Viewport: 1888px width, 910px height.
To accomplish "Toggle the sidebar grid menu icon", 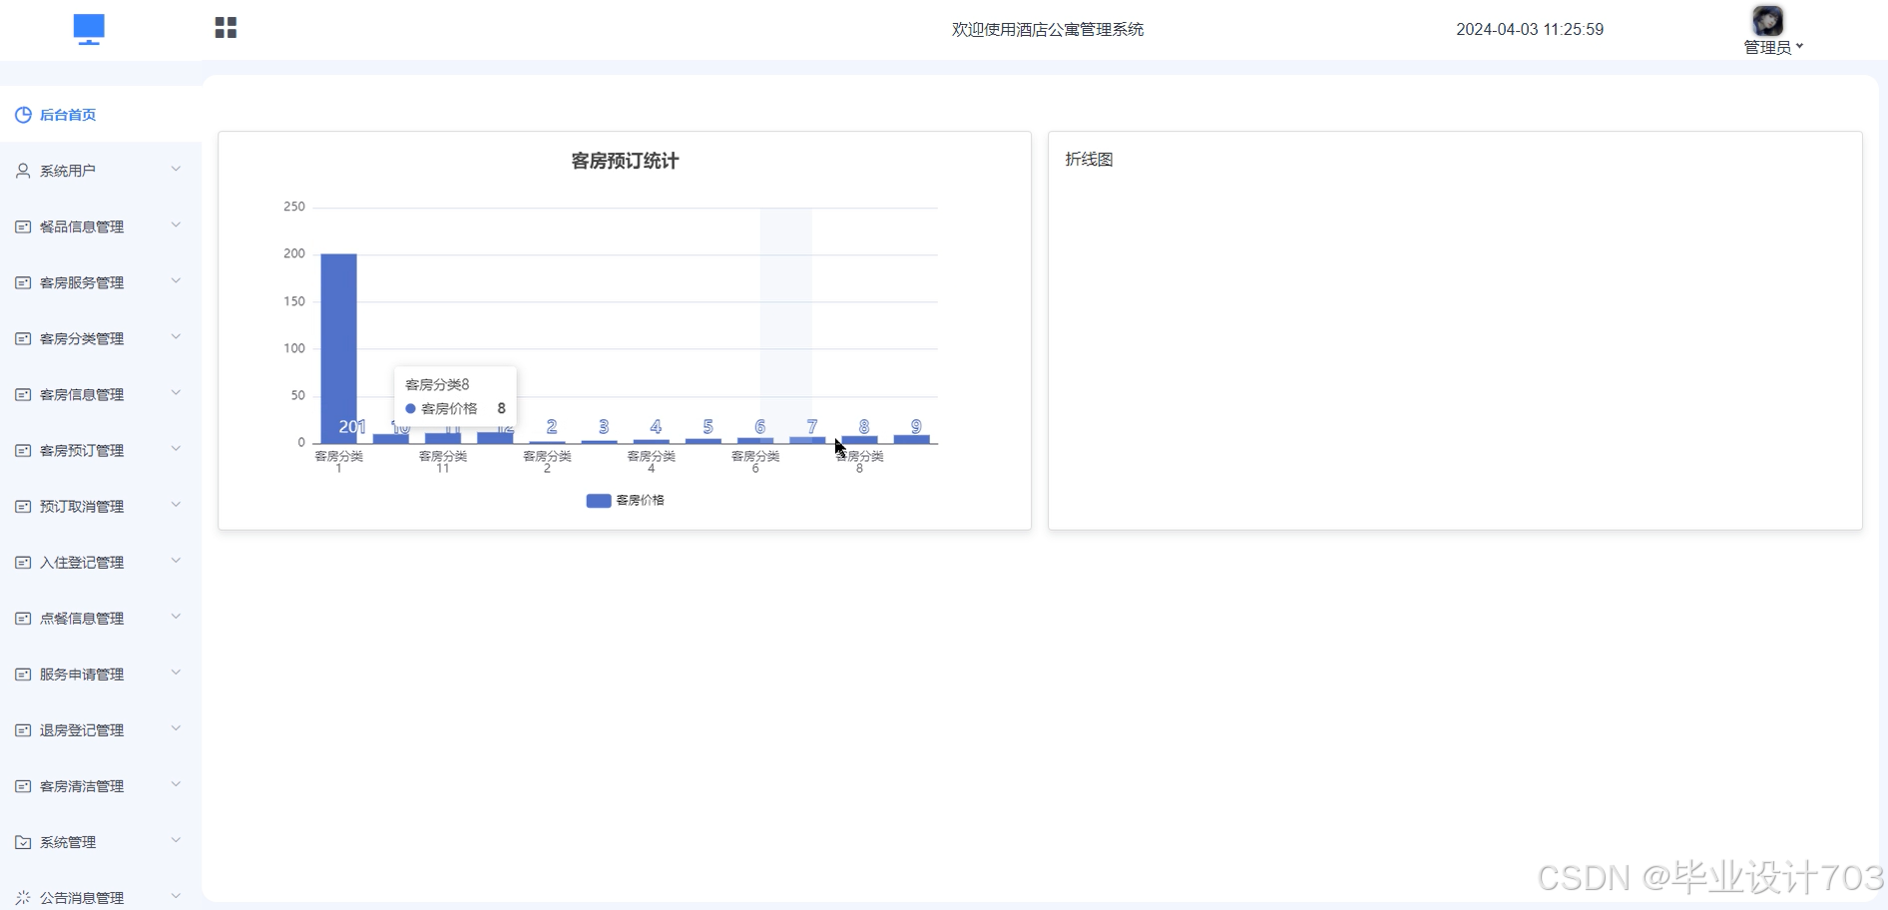I will (x=226, y=28).
